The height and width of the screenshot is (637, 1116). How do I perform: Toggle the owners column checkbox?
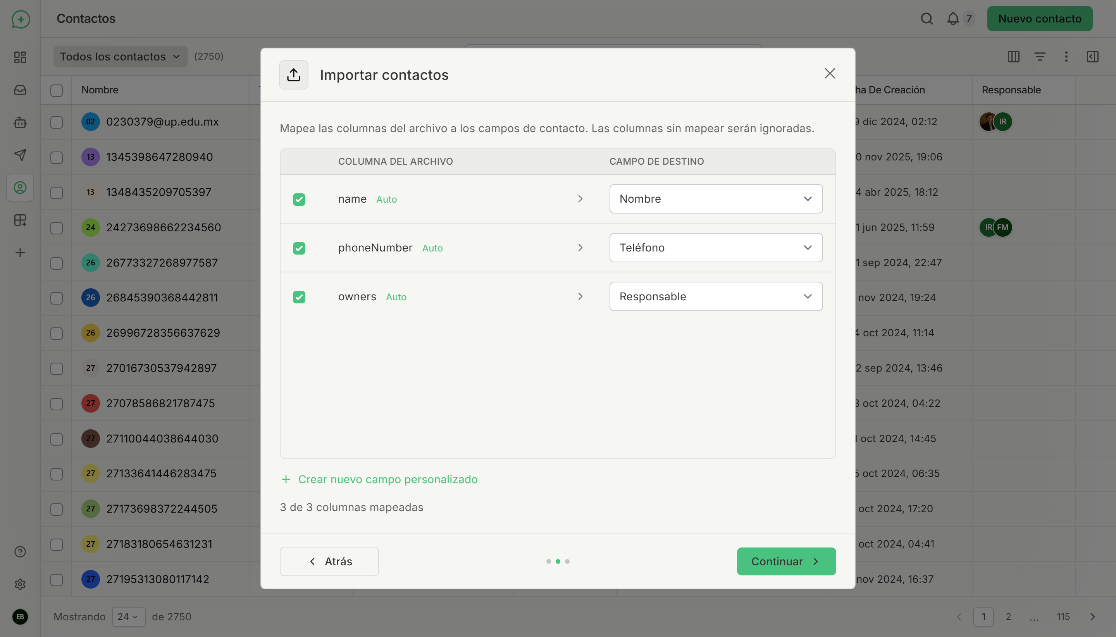pos(299,297)
